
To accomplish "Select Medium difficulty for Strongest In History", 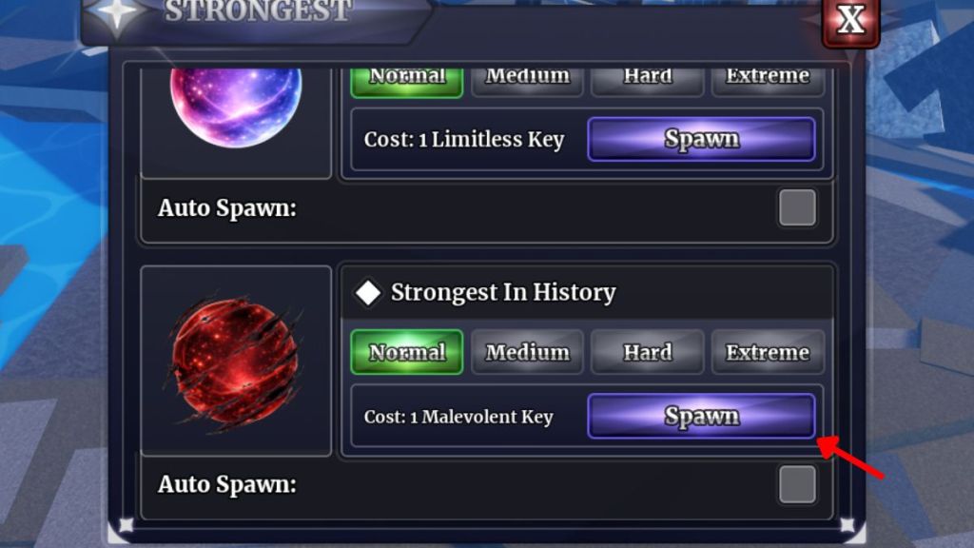I will tap(527, 352).
